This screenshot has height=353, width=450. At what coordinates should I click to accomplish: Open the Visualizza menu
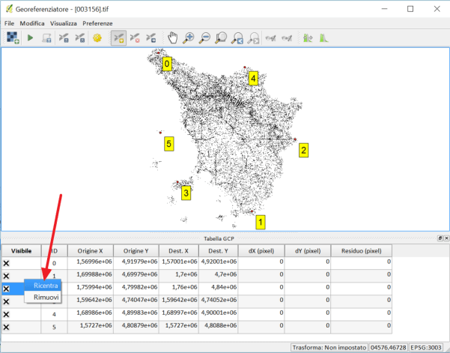(x=64, y=24)
